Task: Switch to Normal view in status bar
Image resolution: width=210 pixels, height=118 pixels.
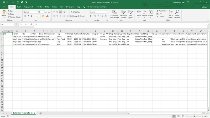Action: (x=174, y=116)
